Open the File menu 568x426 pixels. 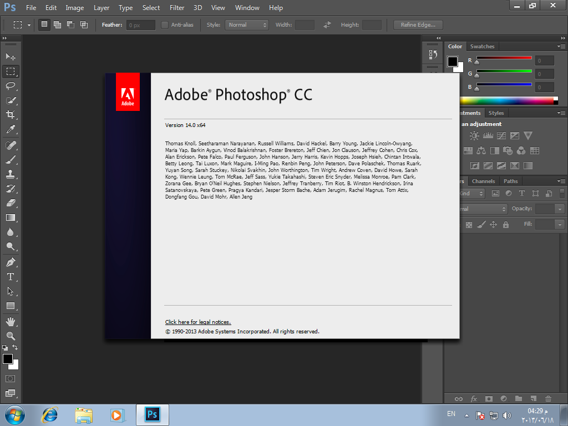tap(31, 8)
